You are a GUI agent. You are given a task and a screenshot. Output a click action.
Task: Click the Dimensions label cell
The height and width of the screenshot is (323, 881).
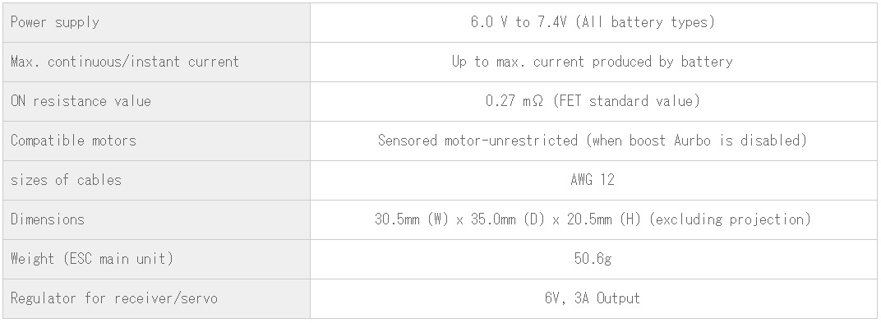(x=156, y=219)
